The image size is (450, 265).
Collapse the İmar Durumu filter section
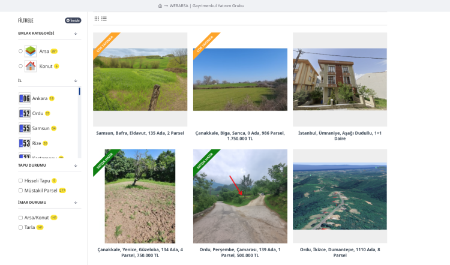click(x=76, y=203)
